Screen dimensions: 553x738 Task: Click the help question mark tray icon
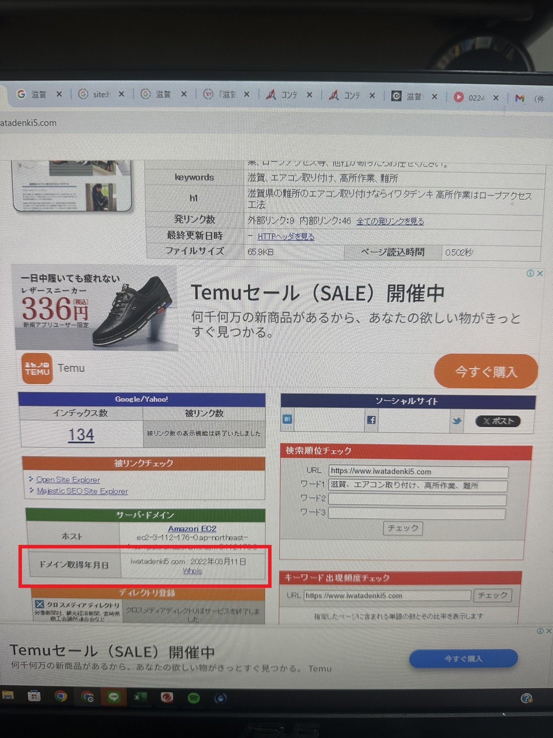[526, 698]
